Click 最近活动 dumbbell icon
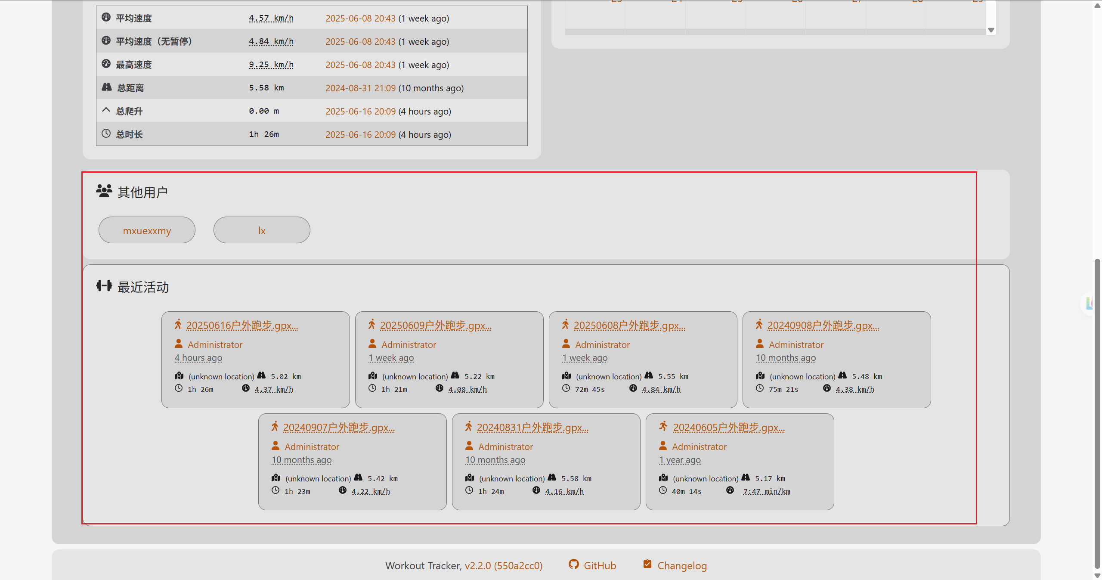 tap(104, 285)
